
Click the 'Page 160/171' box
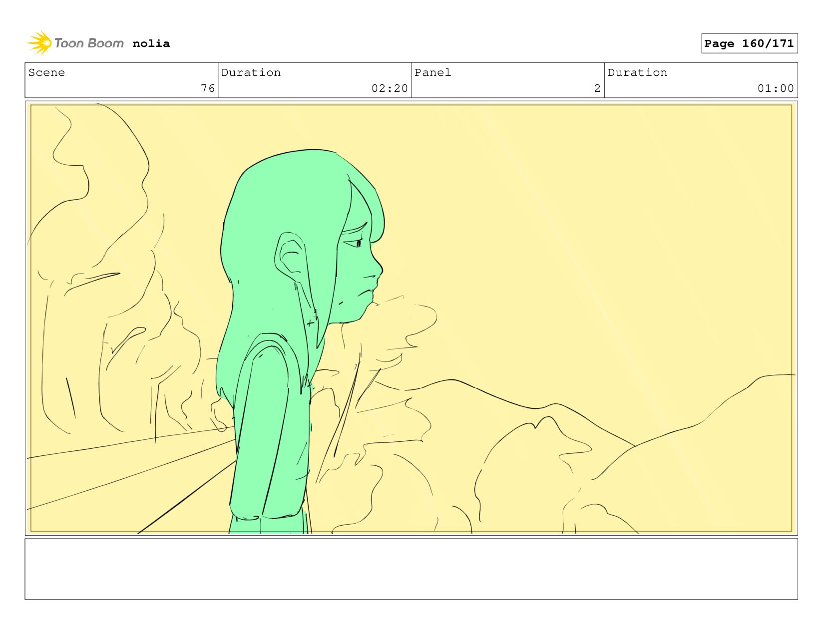749,43
